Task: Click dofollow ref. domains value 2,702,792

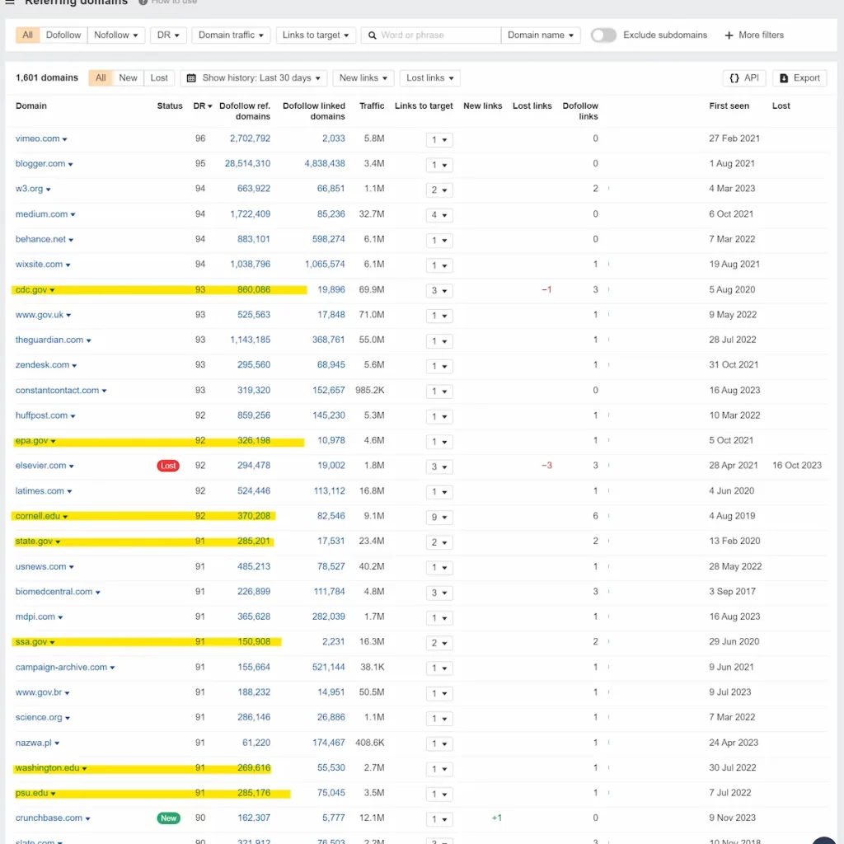Action: tap(251, 138)
